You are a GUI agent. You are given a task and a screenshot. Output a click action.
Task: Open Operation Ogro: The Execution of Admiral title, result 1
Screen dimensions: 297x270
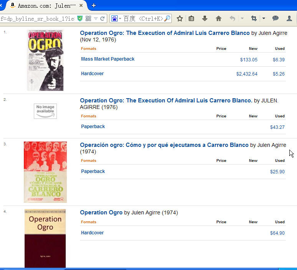point(164,33)
